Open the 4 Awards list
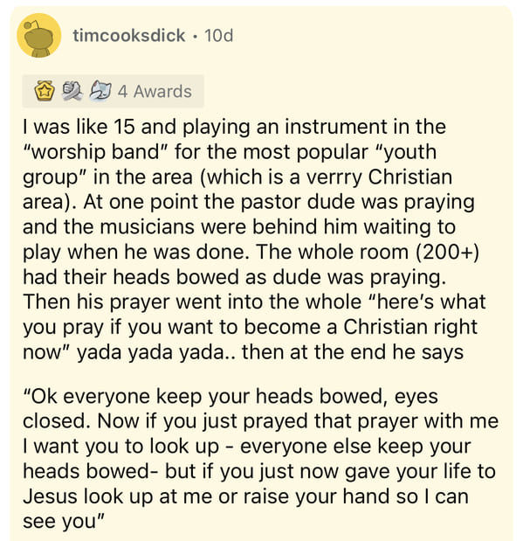Screen dimensions: 523x541 [x=114, y=91]
